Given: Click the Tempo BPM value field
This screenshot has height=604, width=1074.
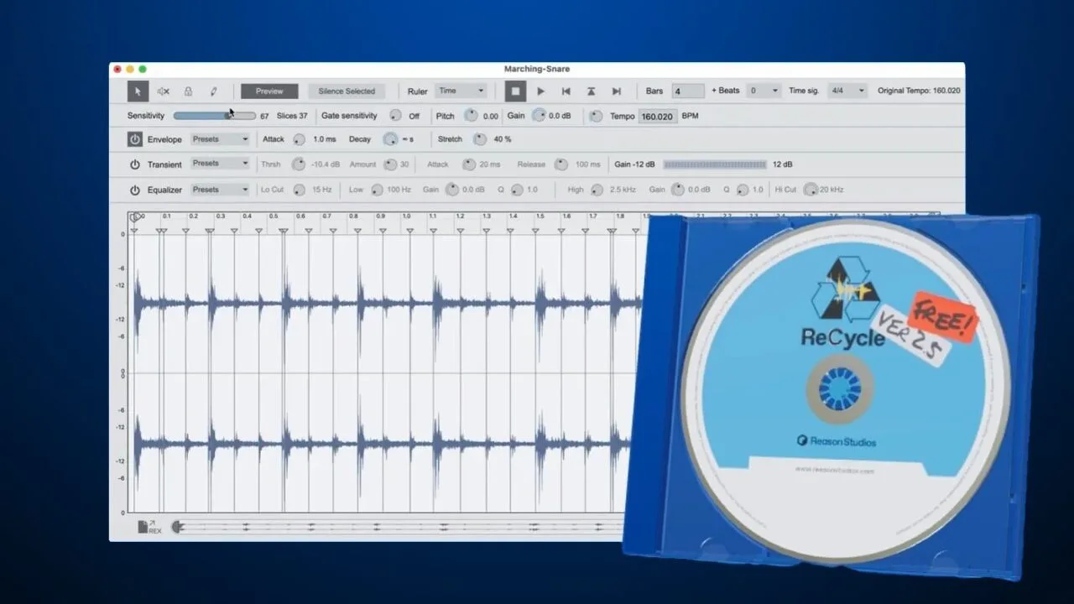Looking at the screenshot, I should 658,117.
